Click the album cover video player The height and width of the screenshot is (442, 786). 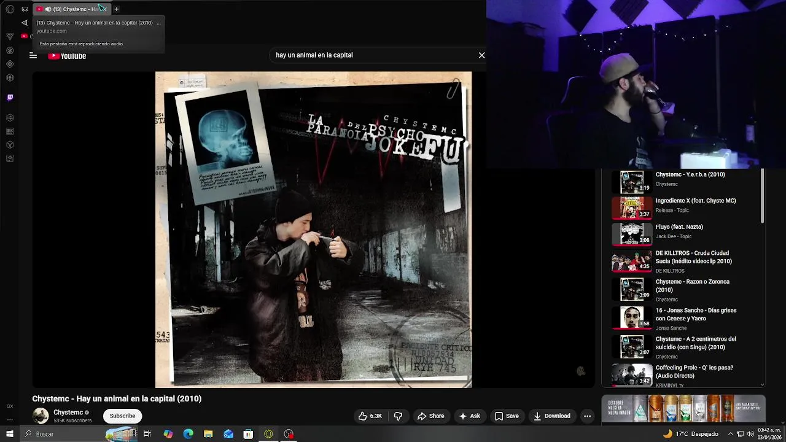click(x=313, y=230)
